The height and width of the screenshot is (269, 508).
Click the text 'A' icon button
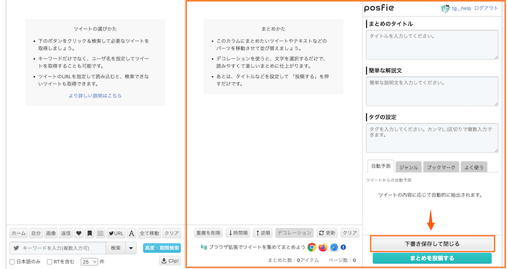tap(131, 233)
